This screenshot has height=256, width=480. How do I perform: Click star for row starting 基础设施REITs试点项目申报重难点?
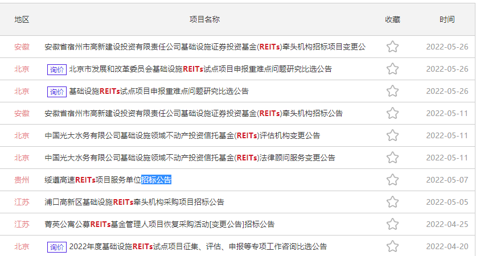(x=392, y=91)
